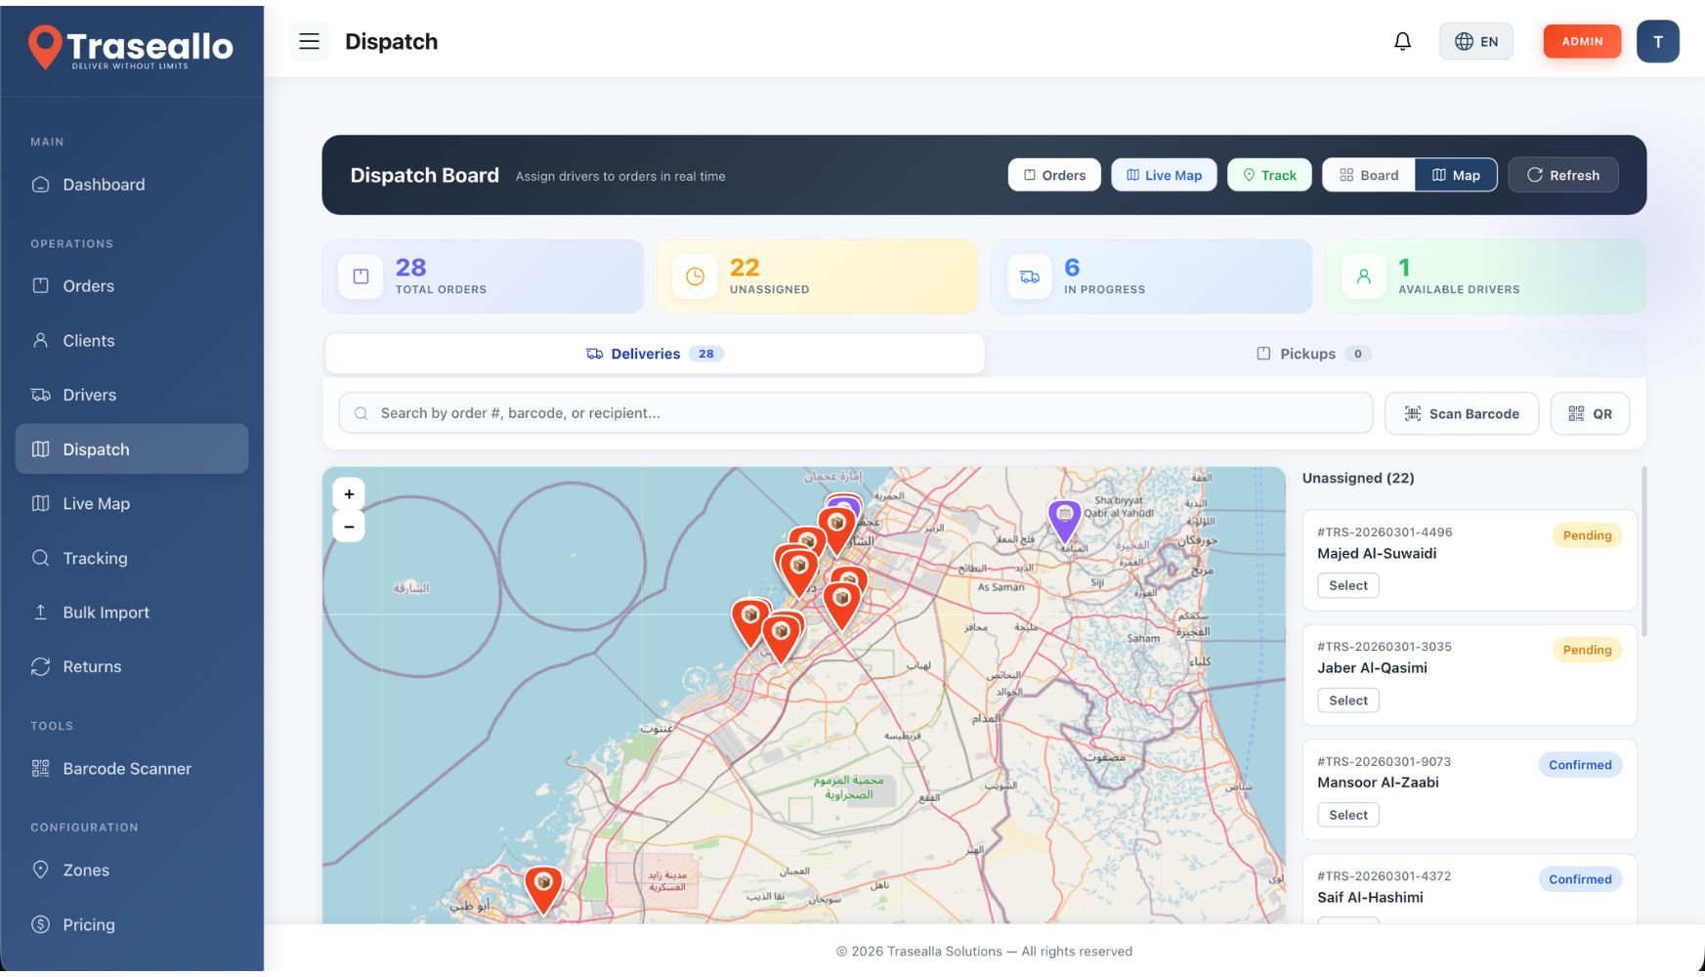Toggle the hamburger sidebar menu
Viewport: 1705px width, 977px height.
[309, 41]
